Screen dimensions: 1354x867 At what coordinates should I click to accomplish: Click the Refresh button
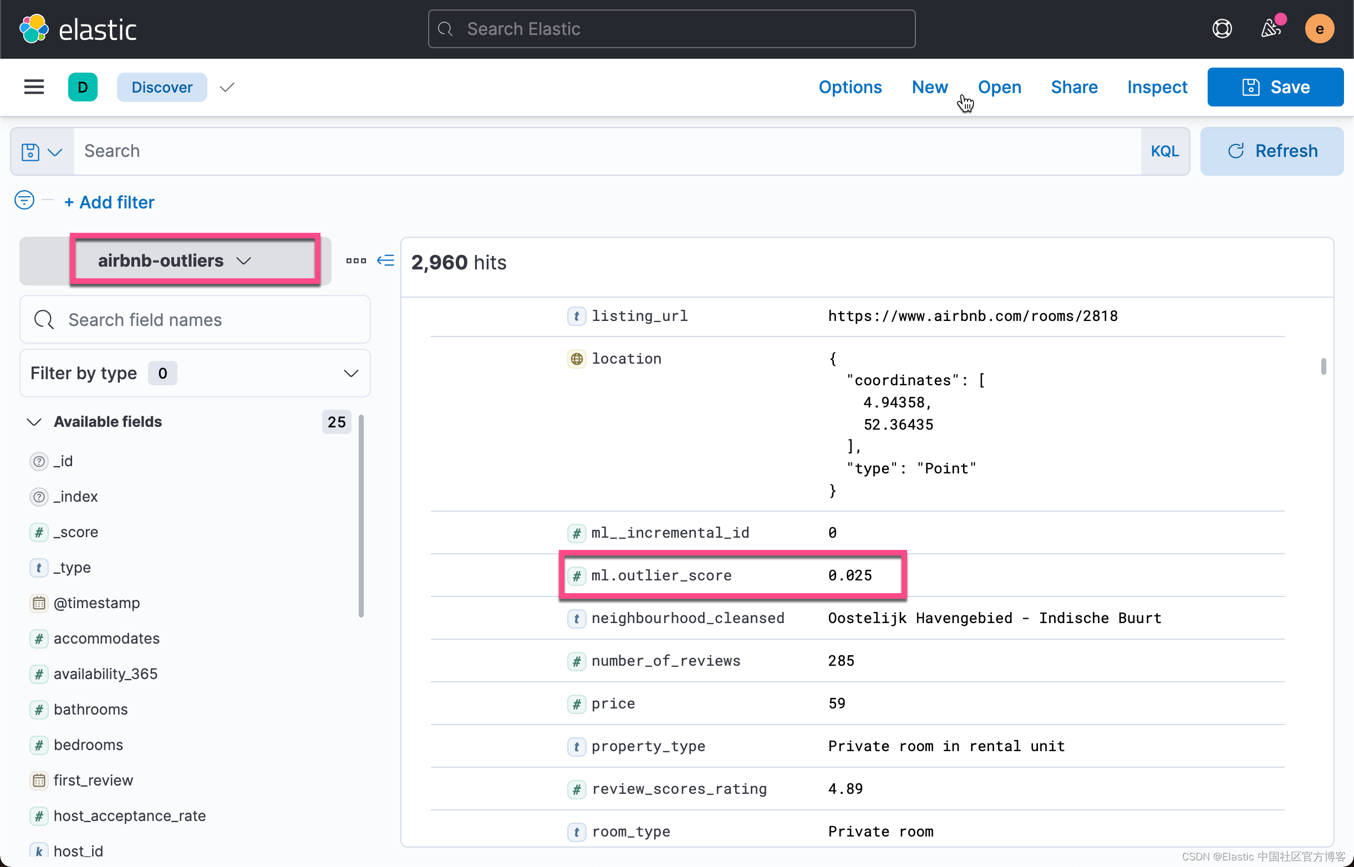tap(1272, 151)
